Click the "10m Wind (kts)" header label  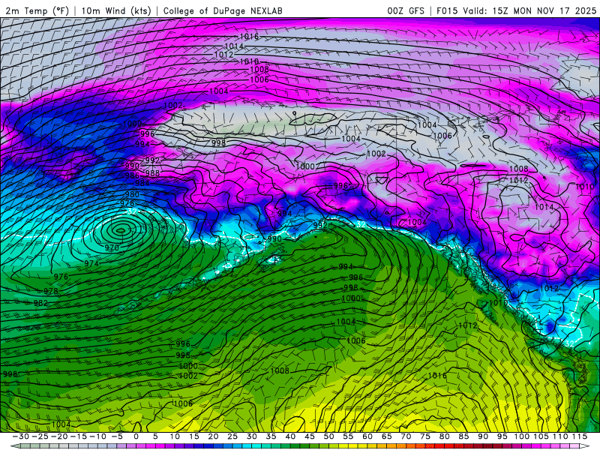[x=116, y=10]
